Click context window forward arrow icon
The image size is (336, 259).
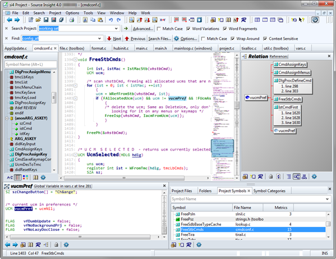pos(15,244)
